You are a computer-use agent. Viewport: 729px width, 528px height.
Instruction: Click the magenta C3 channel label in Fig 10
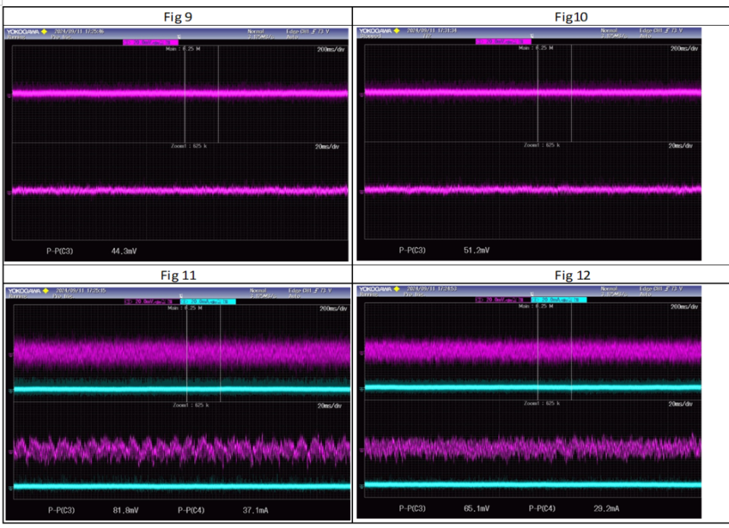click(x=503, y=41)
